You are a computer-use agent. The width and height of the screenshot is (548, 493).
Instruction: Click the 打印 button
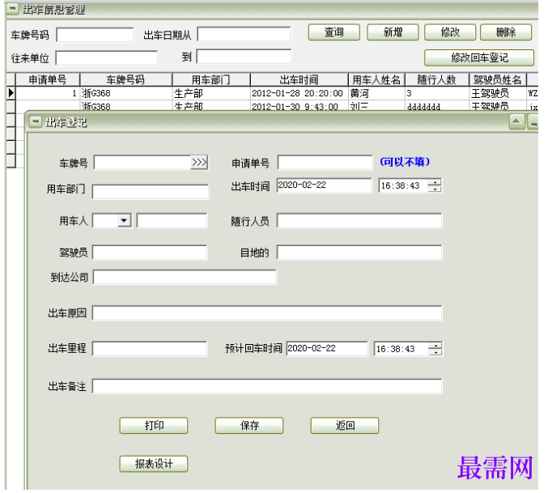pos(154,425)
